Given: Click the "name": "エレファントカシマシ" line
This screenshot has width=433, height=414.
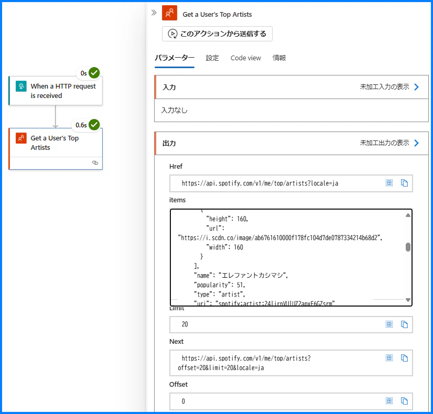Looking at the screenshot, I should tap(241, 276).
